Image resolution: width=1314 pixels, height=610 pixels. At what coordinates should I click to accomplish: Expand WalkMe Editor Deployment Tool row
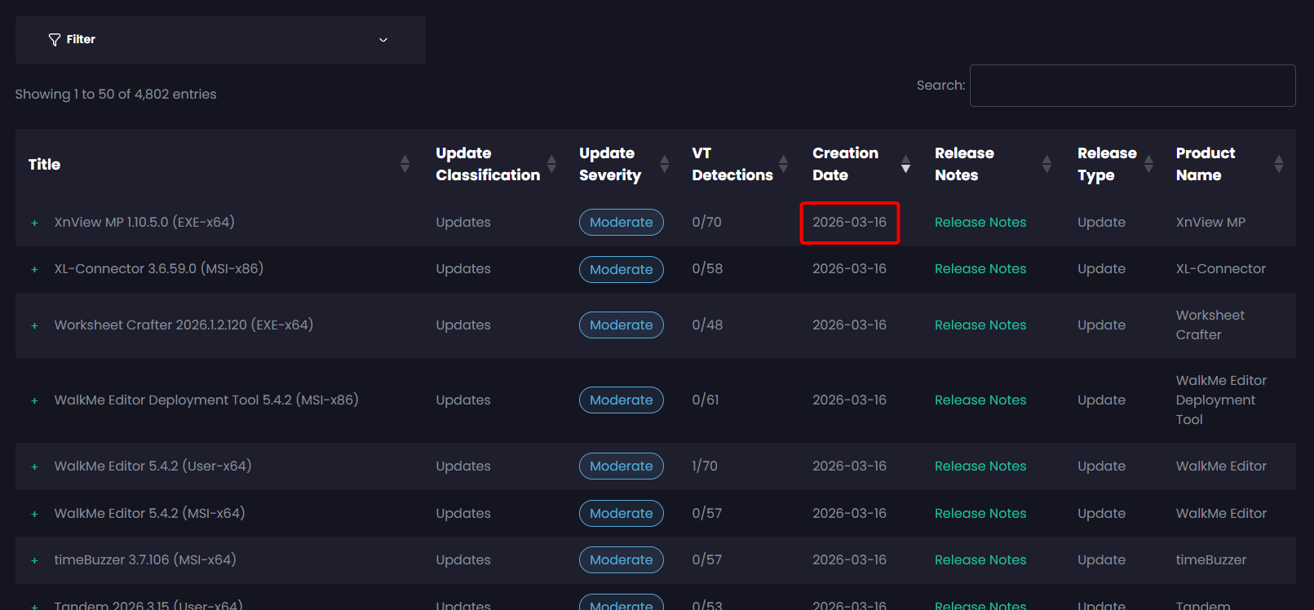(x=34, y=400)
